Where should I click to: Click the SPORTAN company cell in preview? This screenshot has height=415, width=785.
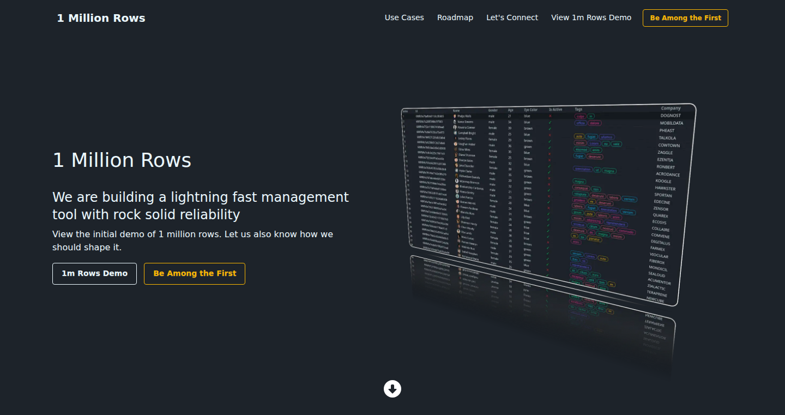pyautogui.click(x=663, y=195)
